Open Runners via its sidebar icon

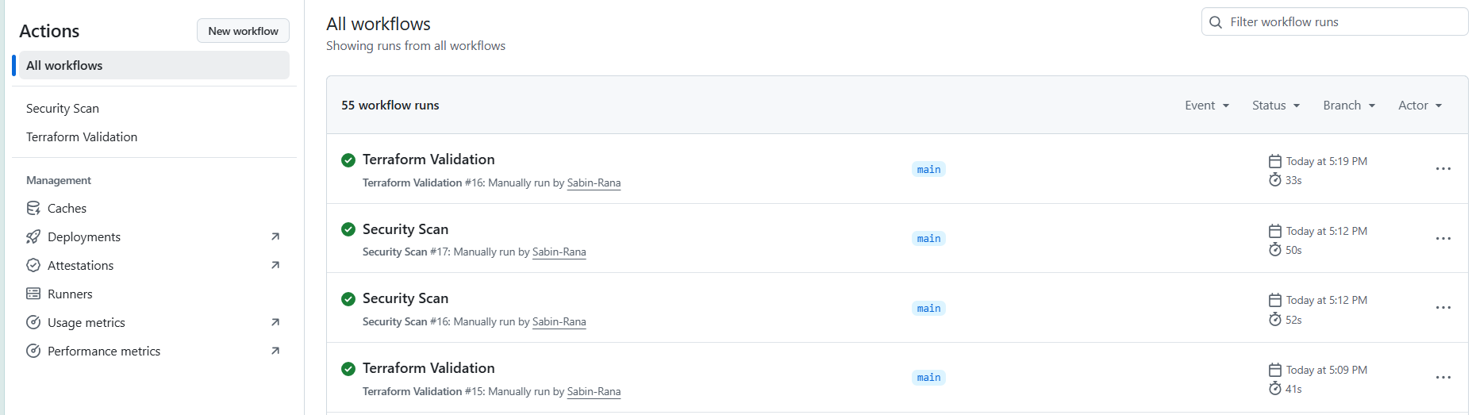33,294
